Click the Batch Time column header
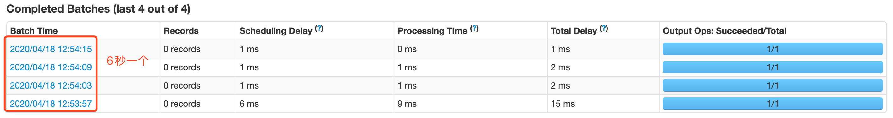This screenshot has height=118, width=893. click(x=34, y=31)
